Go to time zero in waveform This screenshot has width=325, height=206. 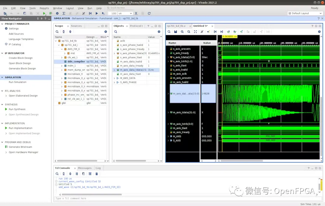tap(215, 32)
